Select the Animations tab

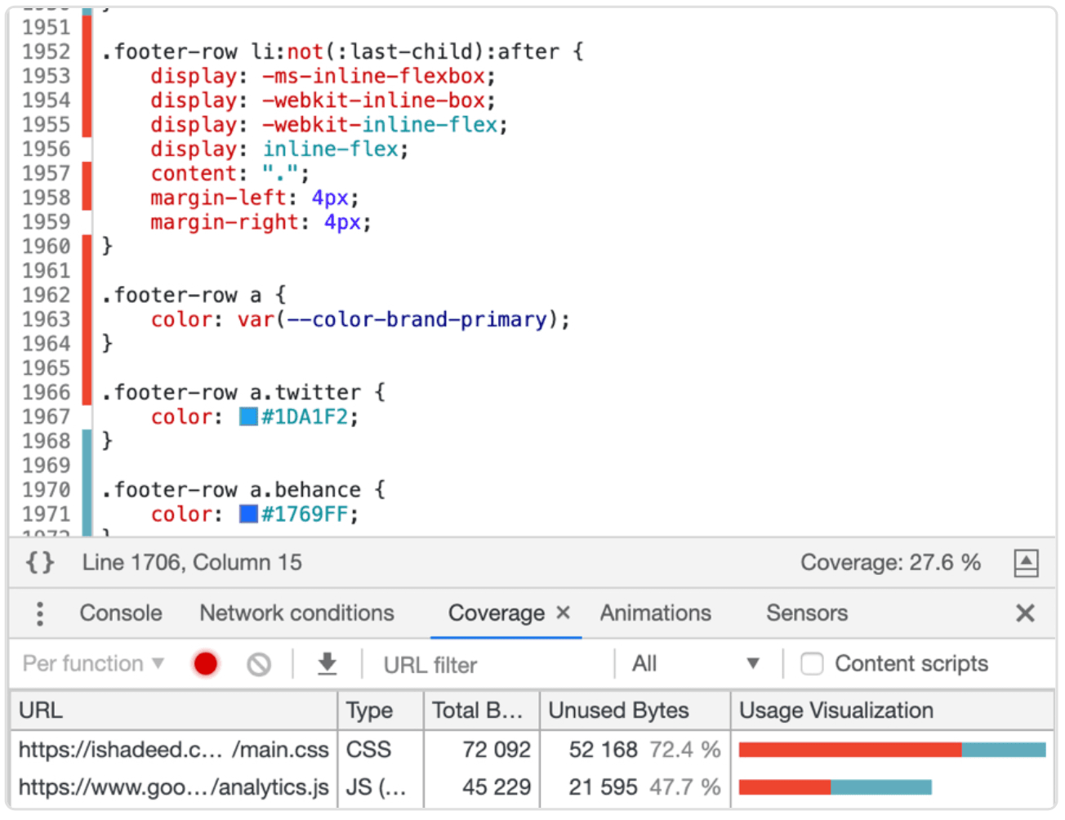pyautogui.click(x=655, y=613)
